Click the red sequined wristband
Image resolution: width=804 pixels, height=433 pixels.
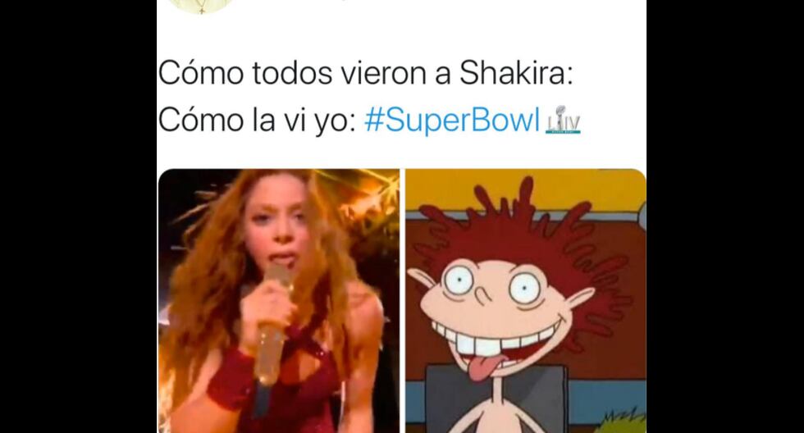[x=231, y=376]
